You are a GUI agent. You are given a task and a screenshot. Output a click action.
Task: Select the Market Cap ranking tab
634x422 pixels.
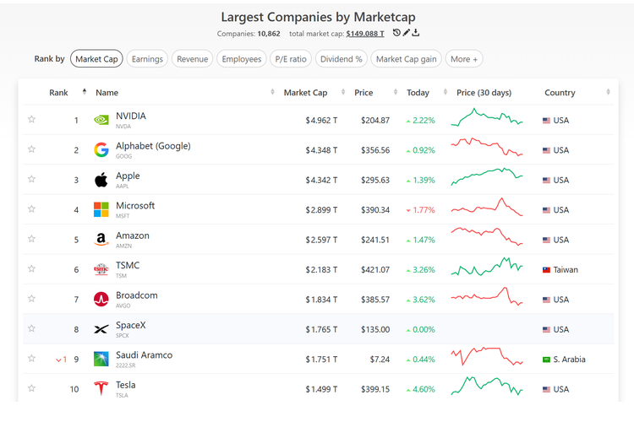(96, 59)
